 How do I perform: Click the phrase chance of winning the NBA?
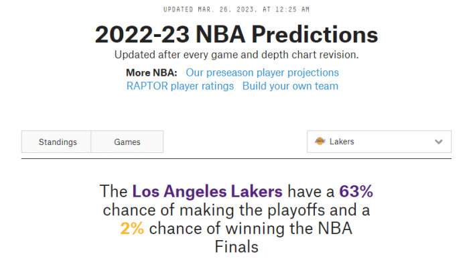[x=251, y=229]
